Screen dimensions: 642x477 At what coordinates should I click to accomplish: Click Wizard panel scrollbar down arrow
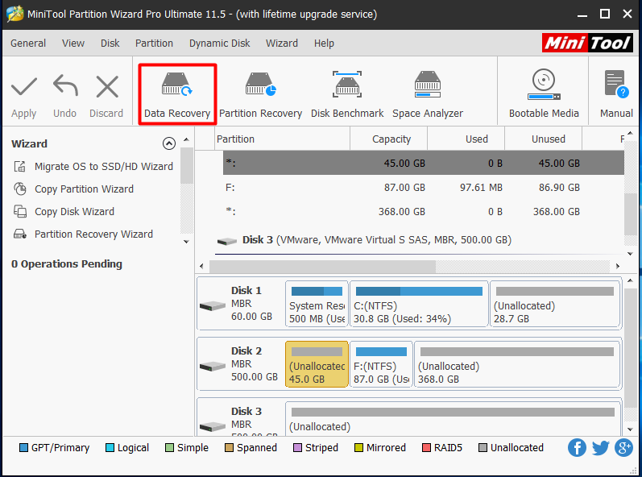[x=186, y=242]
